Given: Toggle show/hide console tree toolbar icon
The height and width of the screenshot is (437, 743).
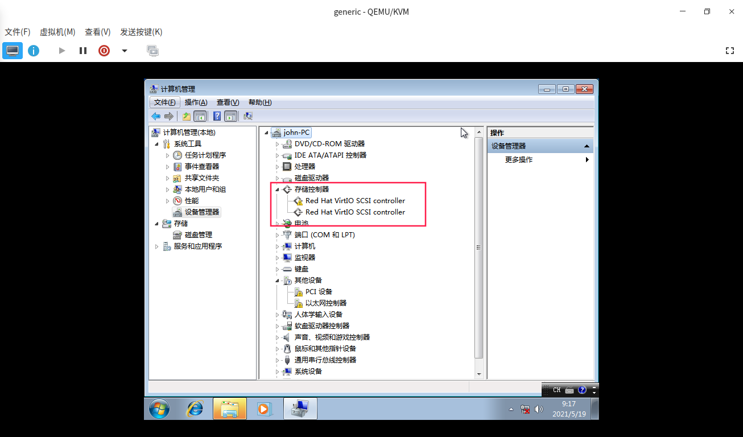Looking at the screenshot, I should coord(200,116).
